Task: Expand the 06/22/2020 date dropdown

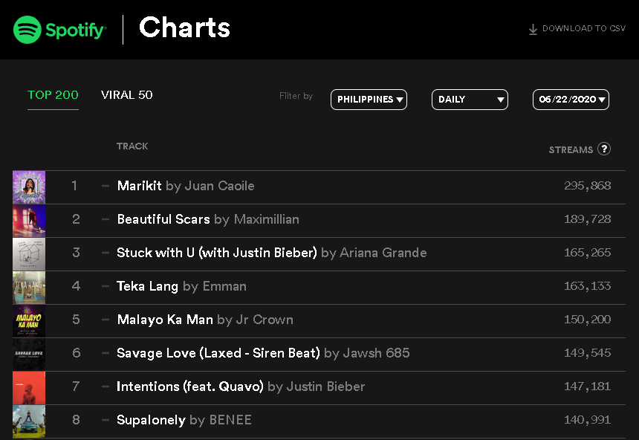Action: [x=571, y=100]
